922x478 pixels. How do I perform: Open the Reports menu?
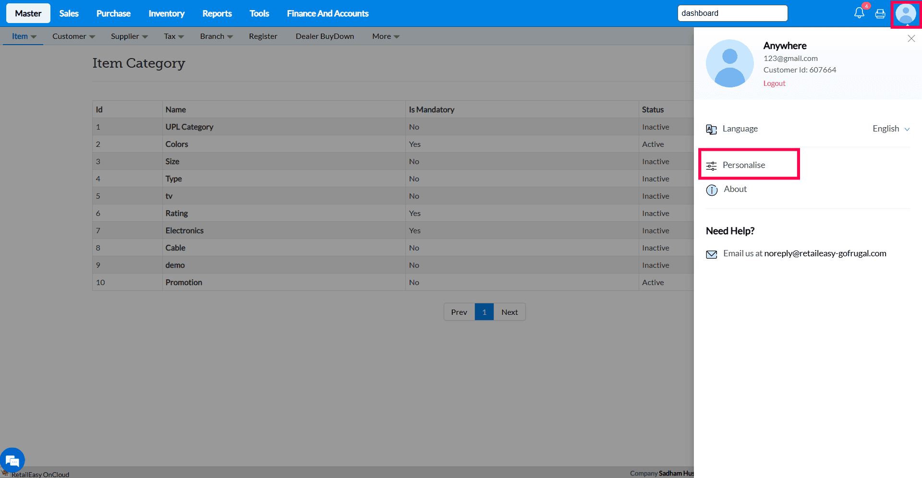point(217,13)
